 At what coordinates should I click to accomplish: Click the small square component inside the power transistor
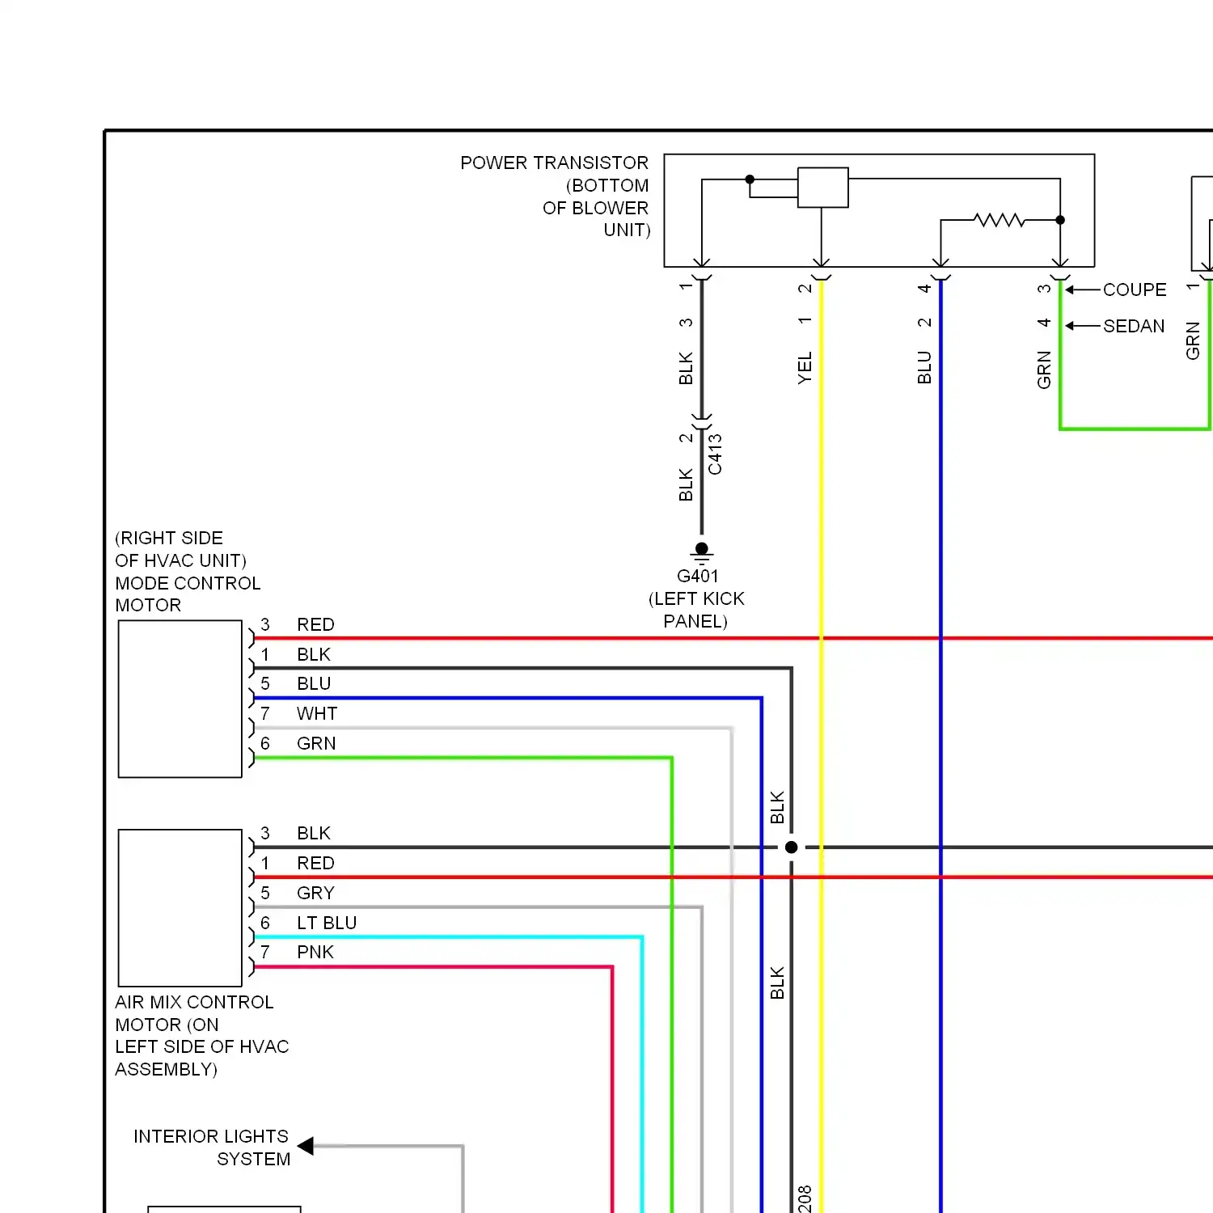point(822,188)
